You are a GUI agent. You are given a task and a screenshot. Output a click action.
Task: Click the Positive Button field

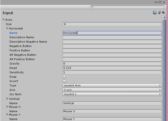[x=112, y=50]
